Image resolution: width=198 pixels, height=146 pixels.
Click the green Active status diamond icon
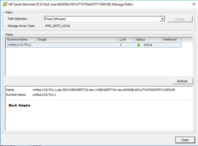click(139, 45)
